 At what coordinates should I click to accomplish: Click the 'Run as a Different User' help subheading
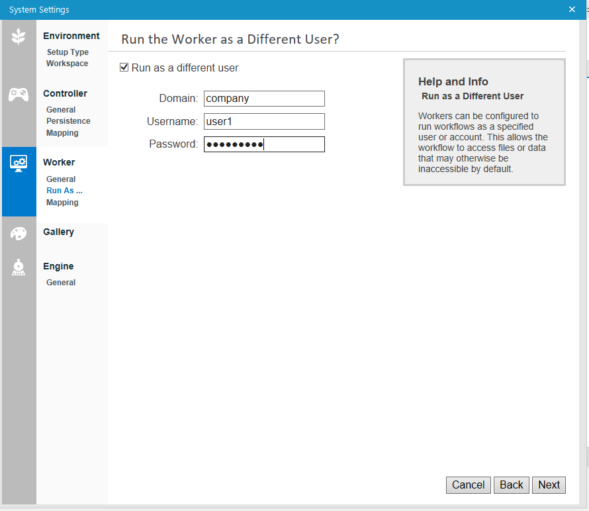[473, 96]
